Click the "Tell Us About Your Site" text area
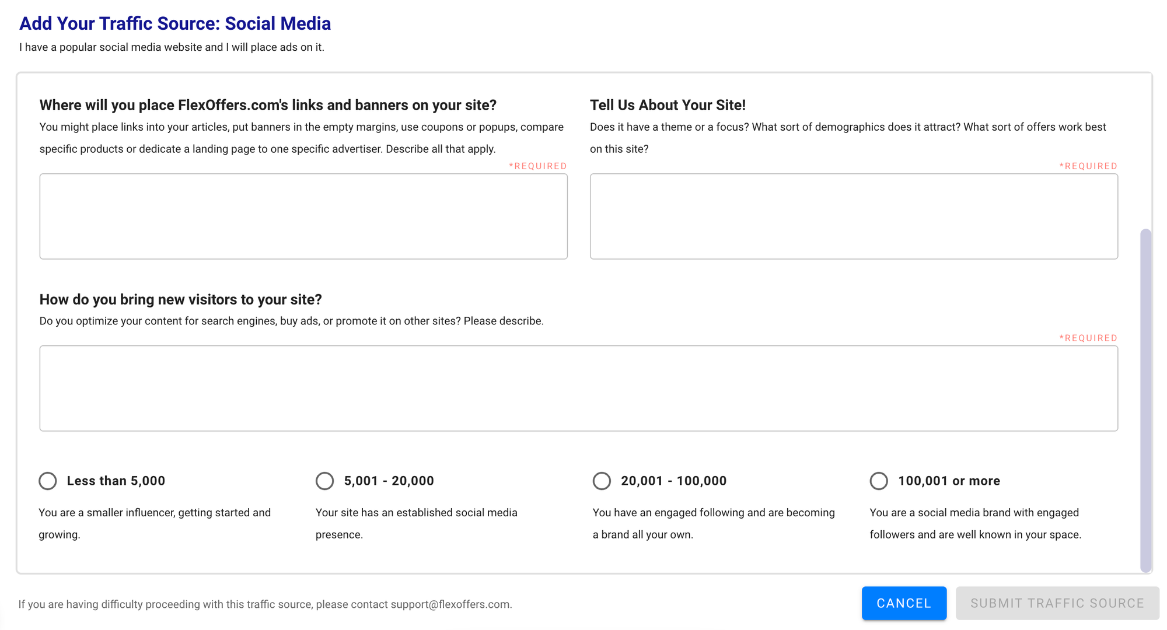The image size is (1167, 630). click(x=854, y=216)
